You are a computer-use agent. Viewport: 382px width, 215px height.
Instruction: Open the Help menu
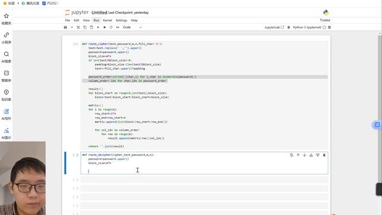tap(134, 20)
